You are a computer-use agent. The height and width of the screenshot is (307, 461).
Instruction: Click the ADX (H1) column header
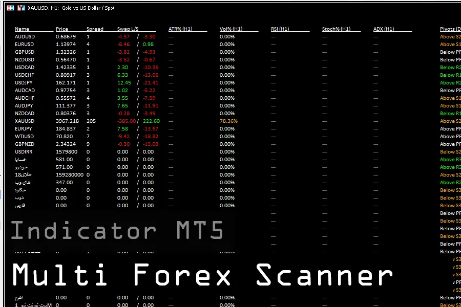[x=383, y=29]
